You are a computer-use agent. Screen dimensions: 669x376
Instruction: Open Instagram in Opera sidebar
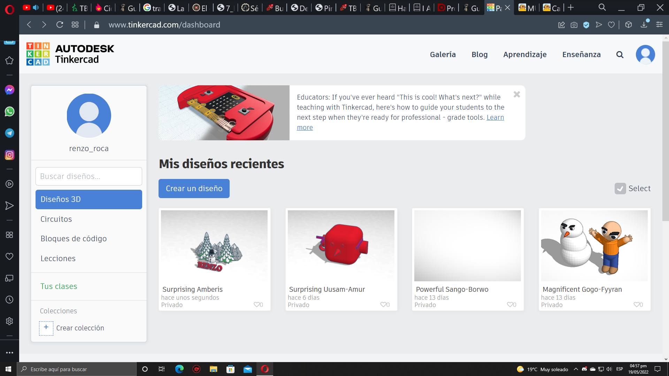[9, 155]
